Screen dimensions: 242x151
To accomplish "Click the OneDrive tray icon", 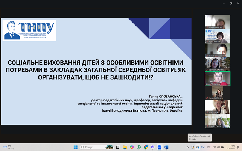I will click(x=198, y=147).
